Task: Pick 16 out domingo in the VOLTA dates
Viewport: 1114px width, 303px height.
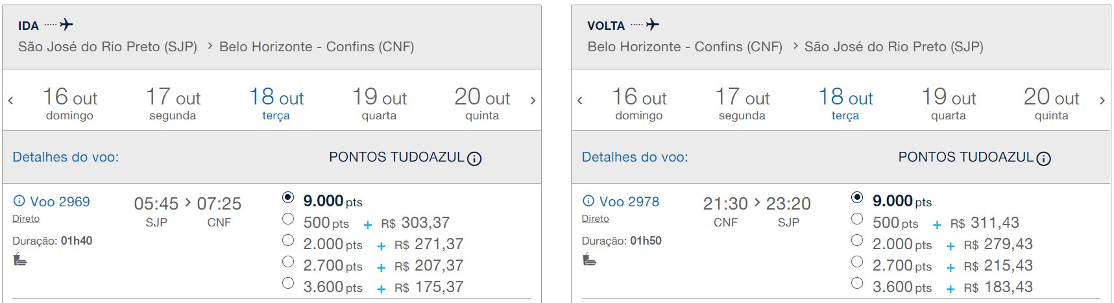Action: [x=640, y=104]
